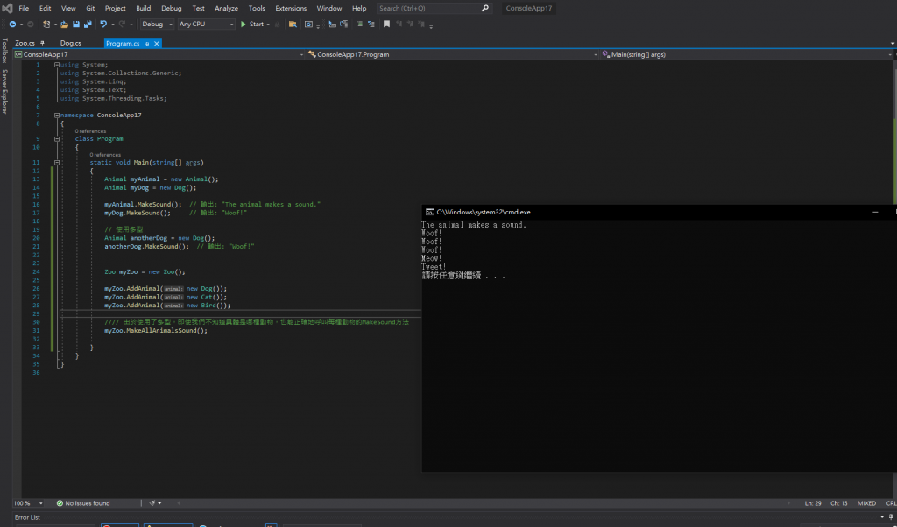Viewport: 897px width, 527px height.
Task: Pin the Zoo.cs tab
Action: pos(43,42)
